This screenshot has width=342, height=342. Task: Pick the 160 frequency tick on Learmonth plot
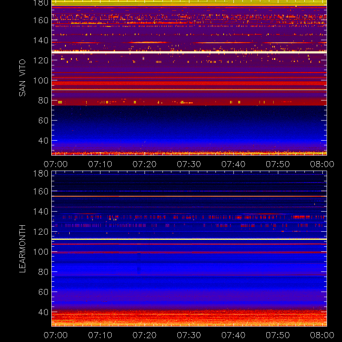tap(41, 192)
